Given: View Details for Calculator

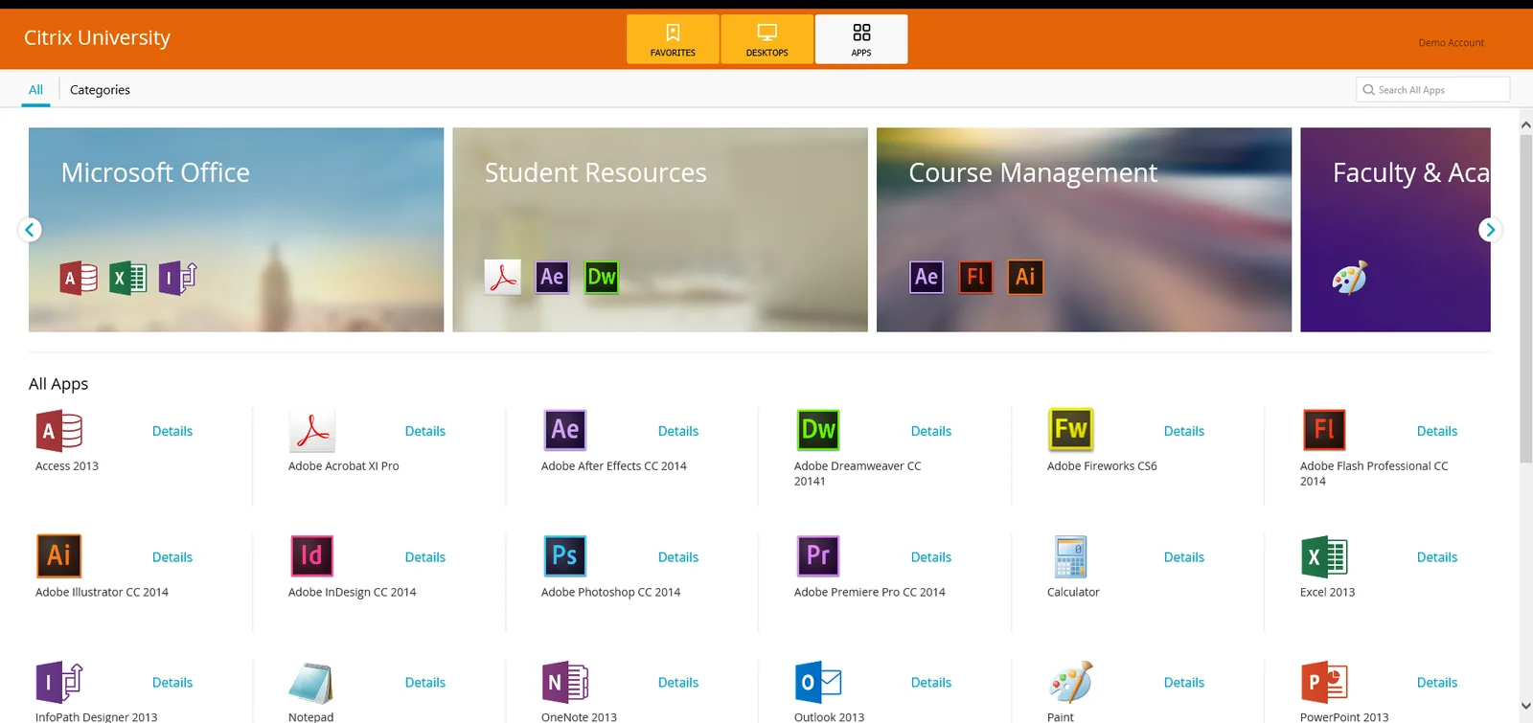Looking at the screenshot, I should tap(1184, 557).
